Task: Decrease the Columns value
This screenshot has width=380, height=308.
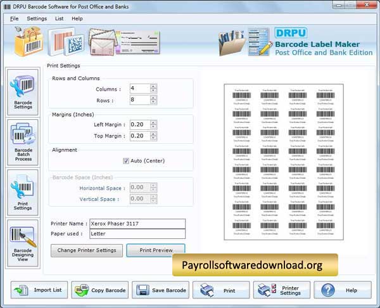Action: [153, 91]
